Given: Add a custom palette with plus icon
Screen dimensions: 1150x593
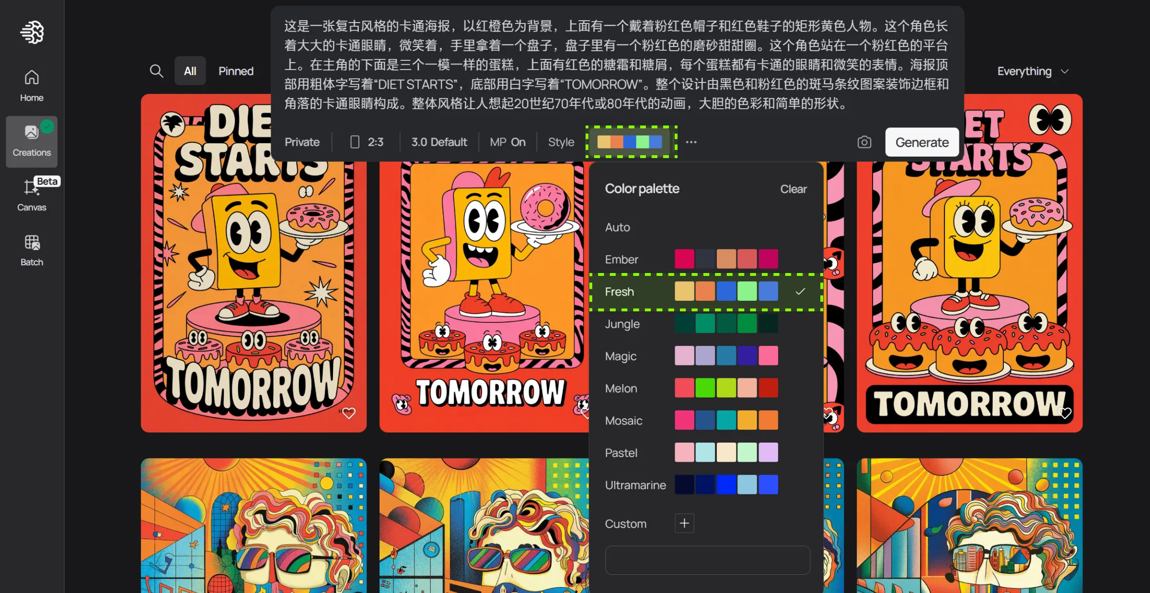Looking at the screenshot, I should (x=684, y=523).
